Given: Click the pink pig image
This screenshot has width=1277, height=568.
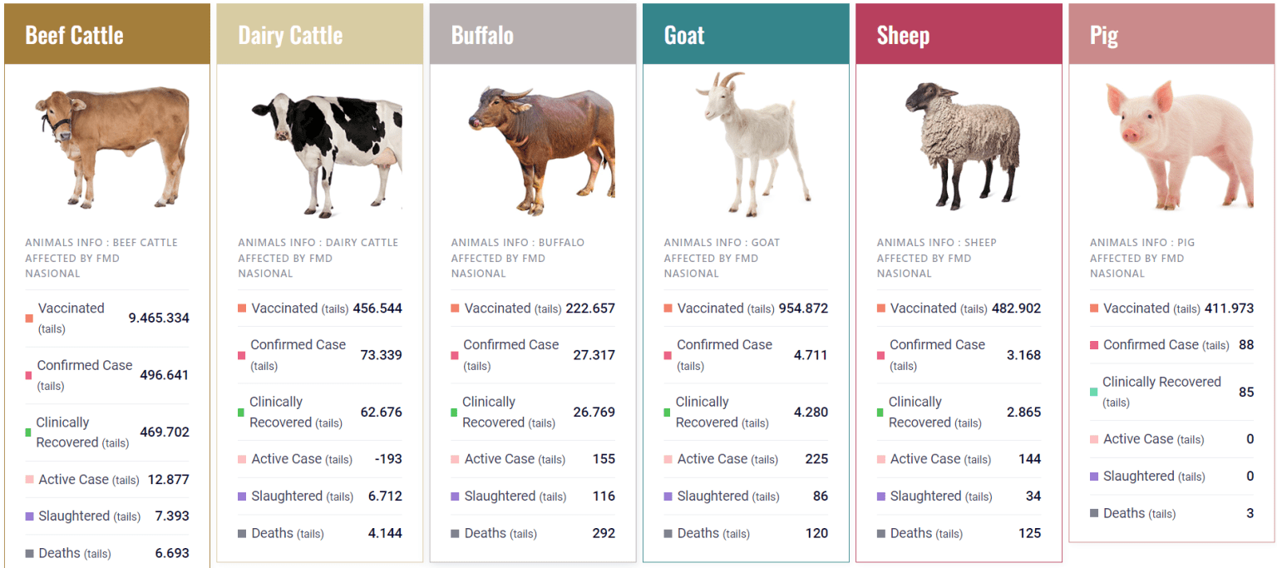Looking at the screenshot, I should pos(1179,145).
